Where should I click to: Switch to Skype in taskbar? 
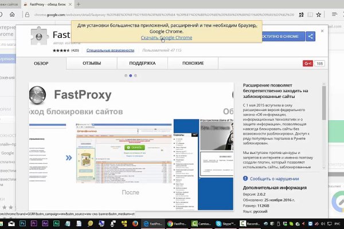click(225, 224)
